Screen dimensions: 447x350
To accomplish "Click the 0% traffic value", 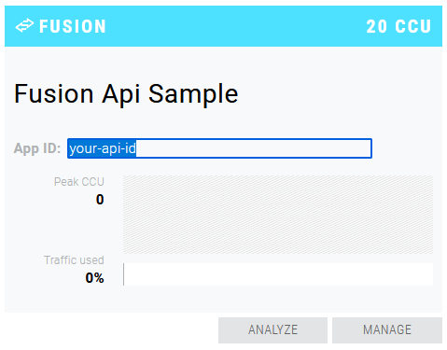I will (x=94, y=278).
